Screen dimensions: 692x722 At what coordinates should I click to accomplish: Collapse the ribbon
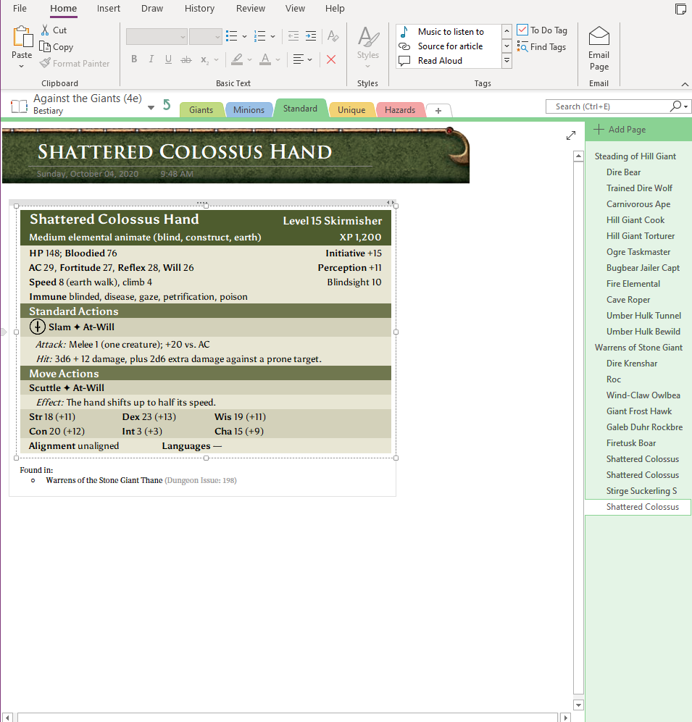click(685, 84)
